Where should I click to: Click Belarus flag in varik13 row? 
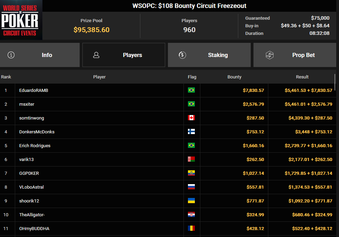tap(191, 159)
